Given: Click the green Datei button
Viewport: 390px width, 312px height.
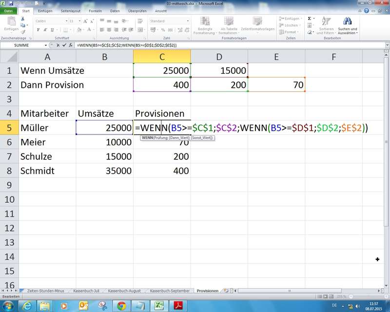Looking at the screenshot, I should click(9, 10).
